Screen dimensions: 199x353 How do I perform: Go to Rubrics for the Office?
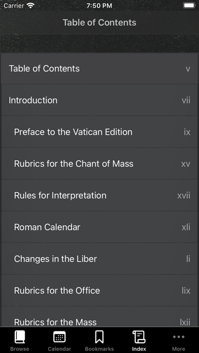point(99,291)
